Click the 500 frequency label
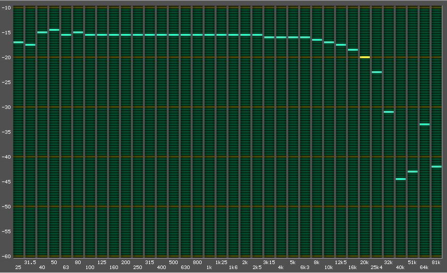Viewport: 447px width, 273px height. [173, 263]
